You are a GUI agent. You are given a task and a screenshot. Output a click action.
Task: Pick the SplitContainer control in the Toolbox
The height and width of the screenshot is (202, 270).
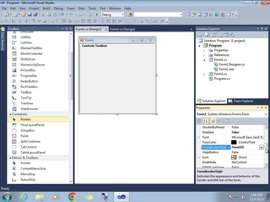tap(30, 141)
